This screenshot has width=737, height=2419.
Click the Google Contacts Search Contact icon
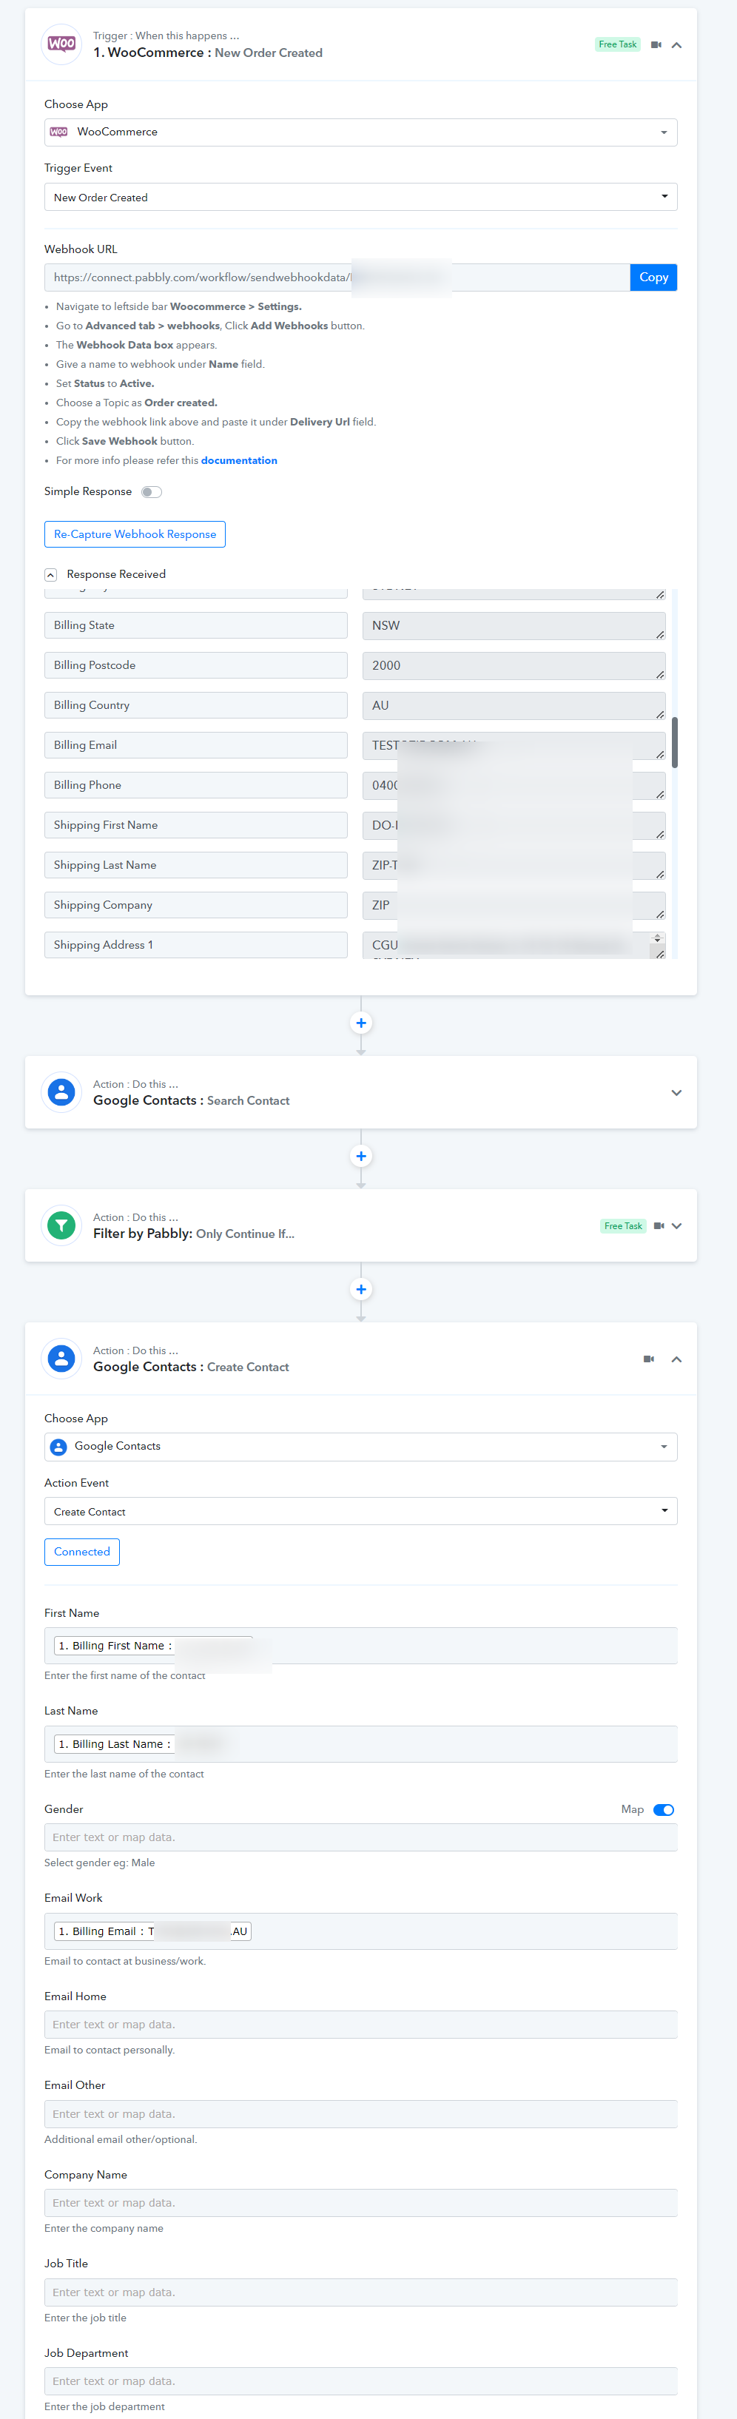tap(62, 1092)
